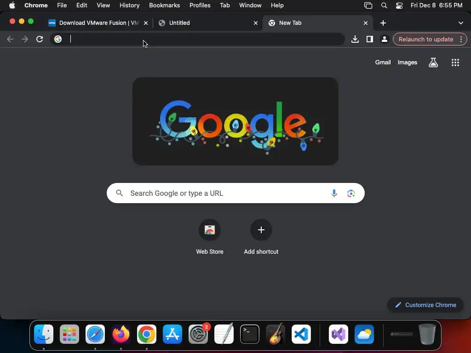Open Spotlight search in menu bar
The width and height of the screenshot is (471, 353).
coord(384,6)
